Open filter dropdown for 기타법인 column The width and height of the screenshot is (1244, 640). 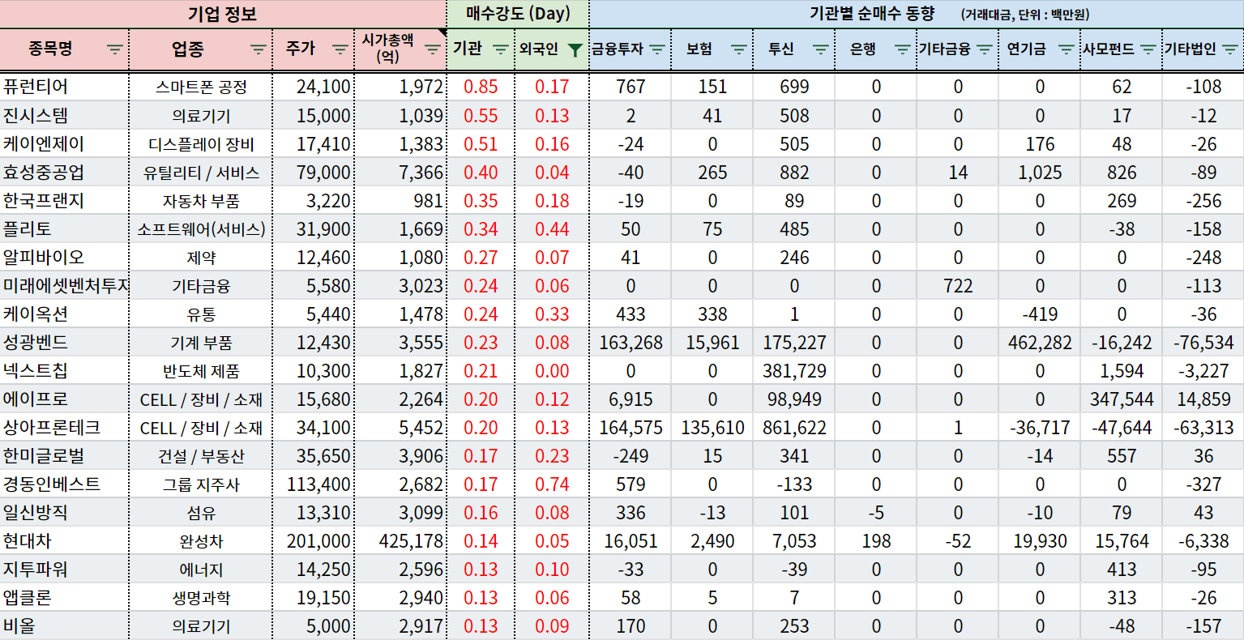tap(1229, 49)
